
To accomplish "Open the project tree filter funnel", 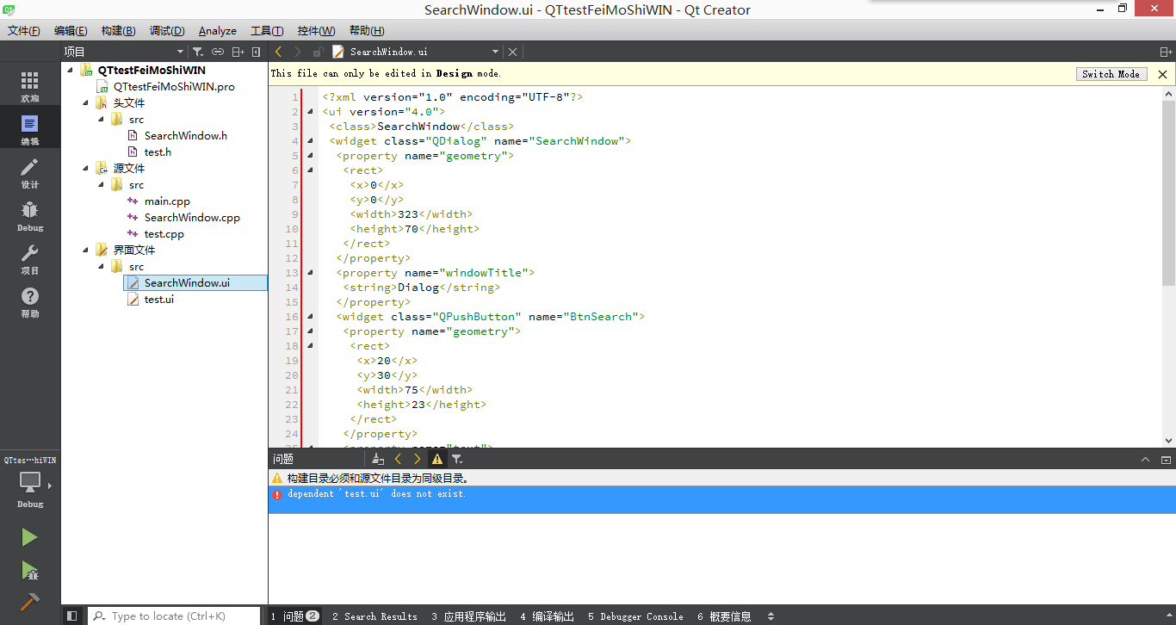I will 198,52.
